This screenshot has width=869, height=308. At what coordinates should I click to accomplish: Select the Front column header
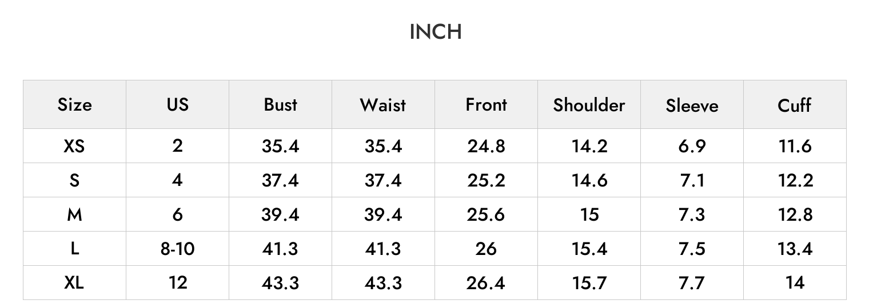486,105
